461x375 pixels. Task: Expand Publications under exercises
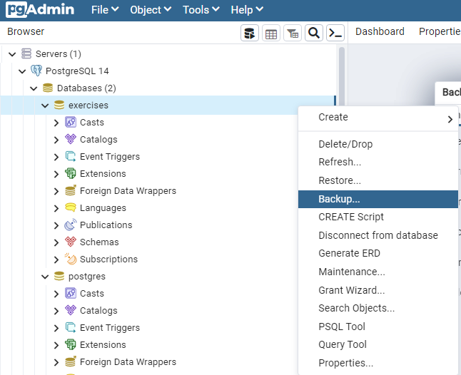56,225
